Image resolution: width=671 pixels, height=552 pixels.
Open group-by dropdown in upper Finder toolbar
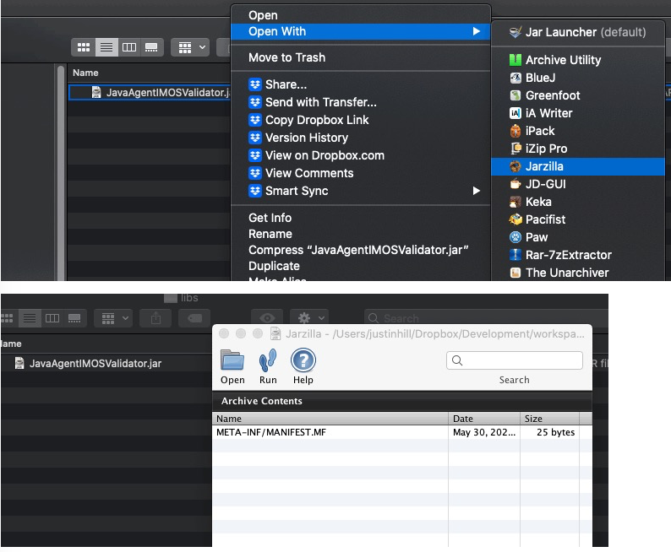190,47
